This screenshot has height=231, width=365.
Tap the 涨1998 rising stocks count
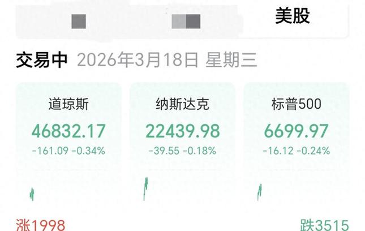click(x=41, y=225)
